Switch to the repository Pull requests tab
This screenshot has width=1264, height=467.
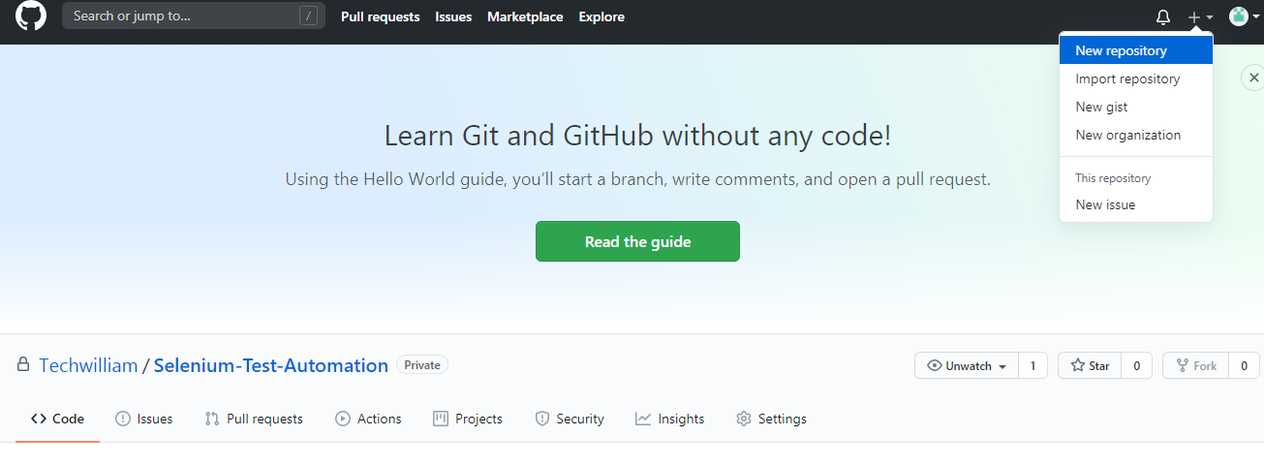click(254, 419)
